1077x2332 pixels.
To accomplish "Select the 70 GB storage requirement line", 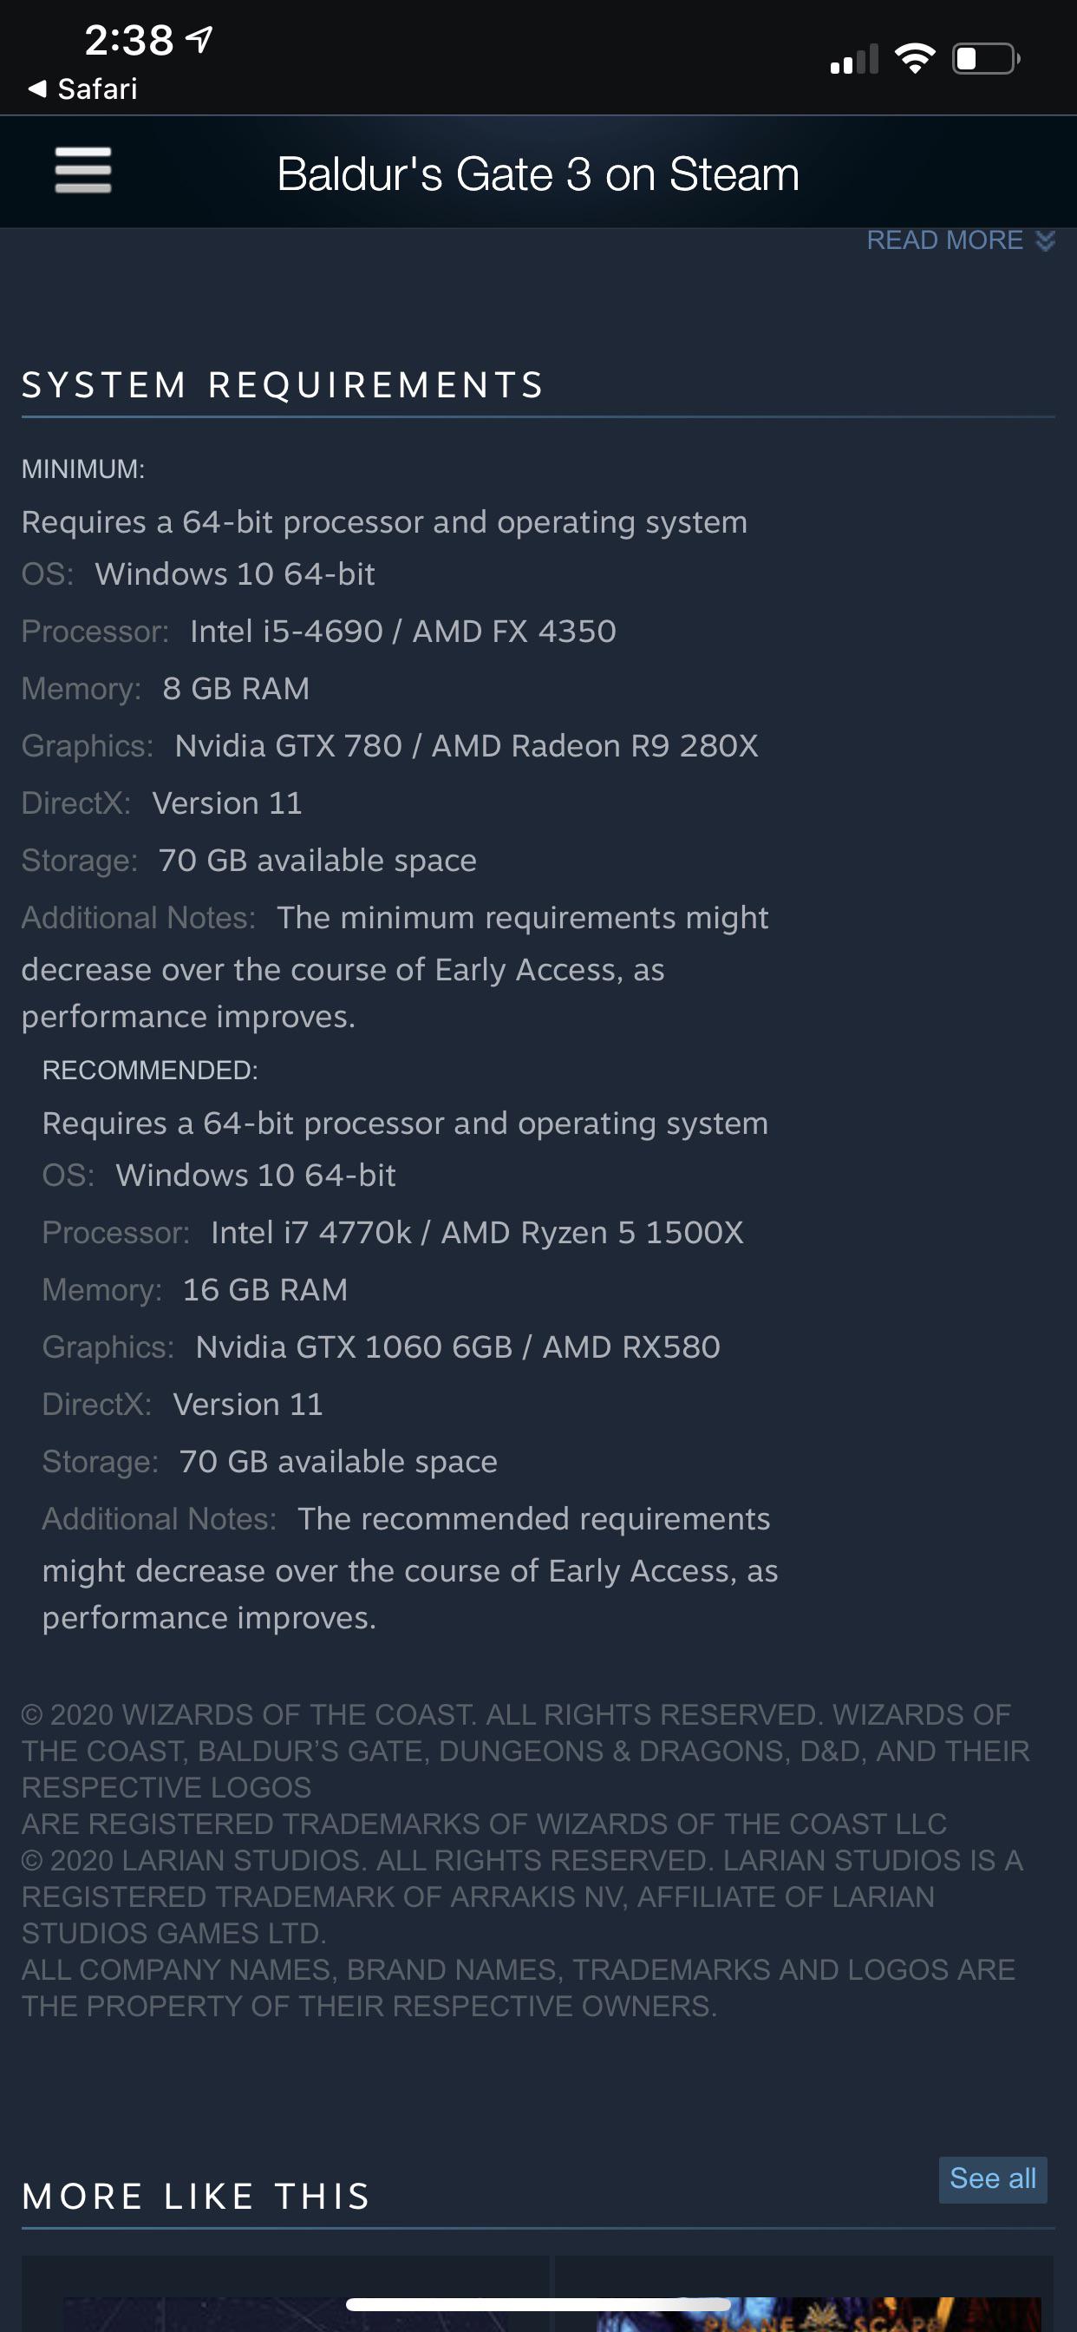I will [249, 859].
